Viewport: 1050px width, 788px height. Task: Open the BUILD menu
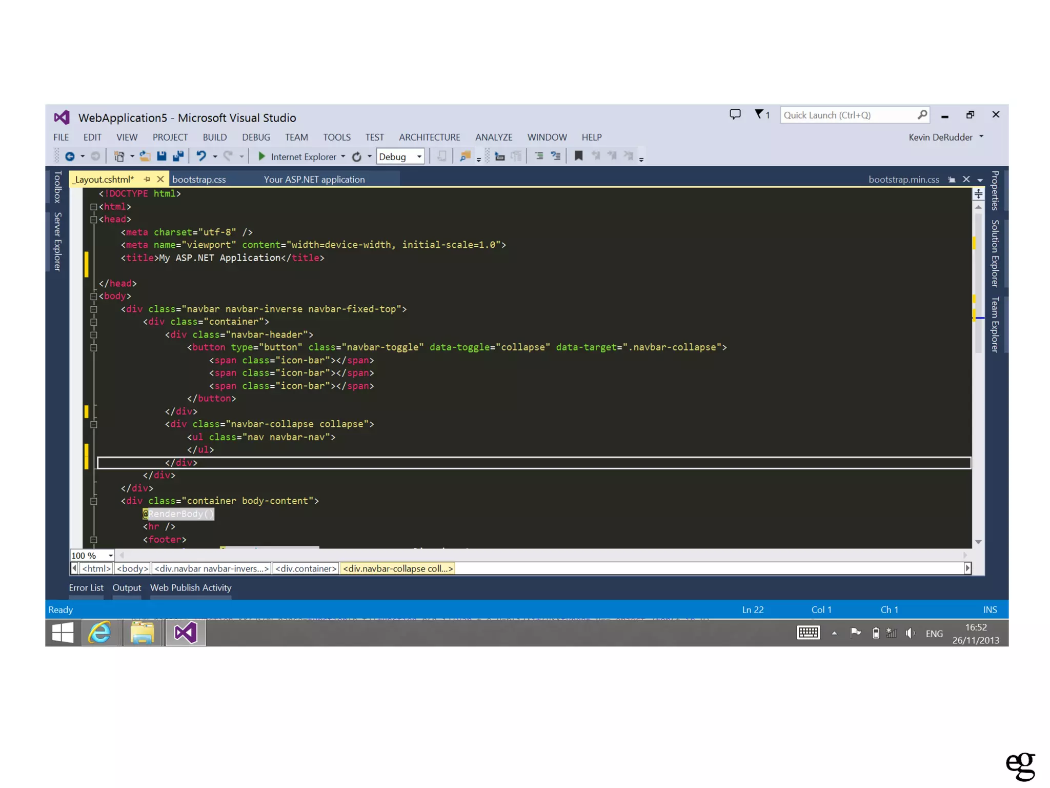click(x=214, y=137)
